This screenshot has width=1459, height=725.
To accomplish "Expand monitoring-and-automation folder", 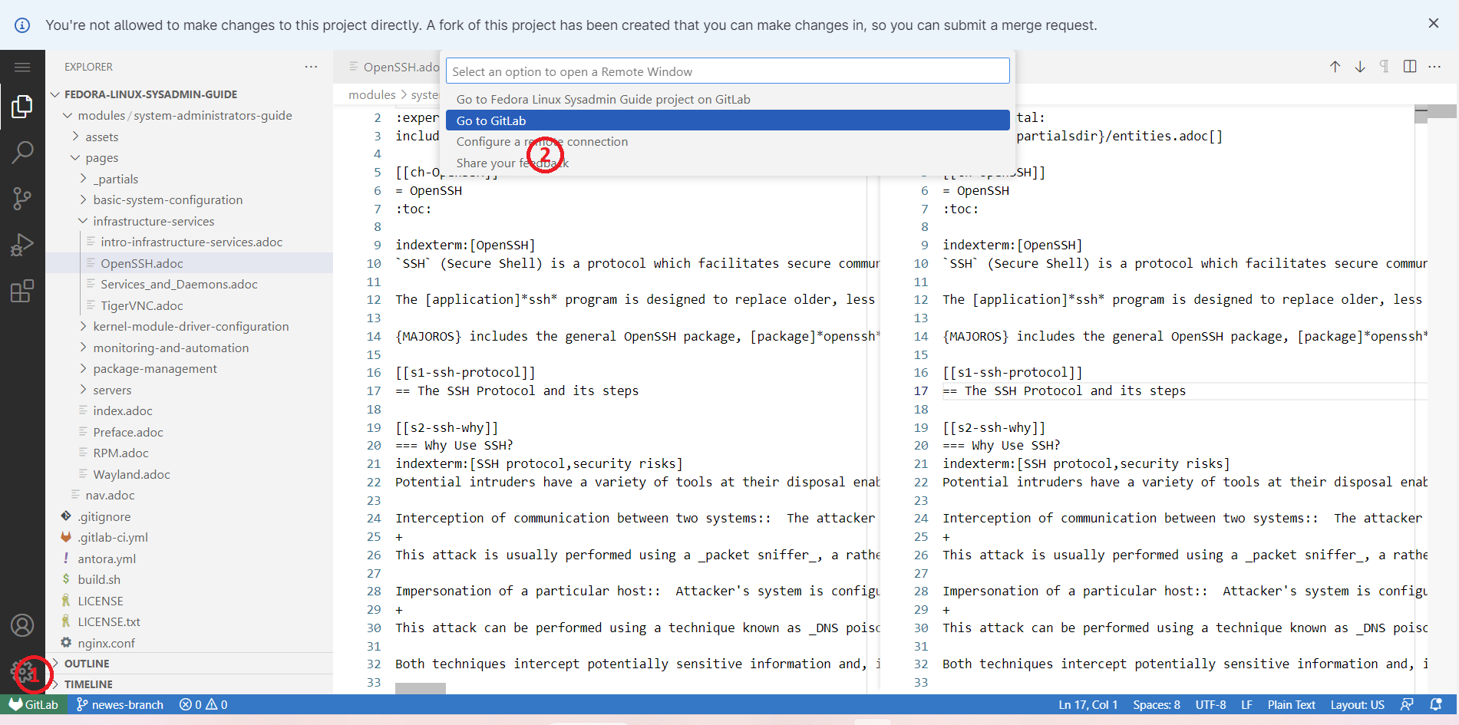I will [x=189, y=348].
